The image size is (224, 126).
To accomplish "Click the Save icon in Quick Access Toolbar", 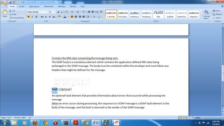I will coord(10,2).
